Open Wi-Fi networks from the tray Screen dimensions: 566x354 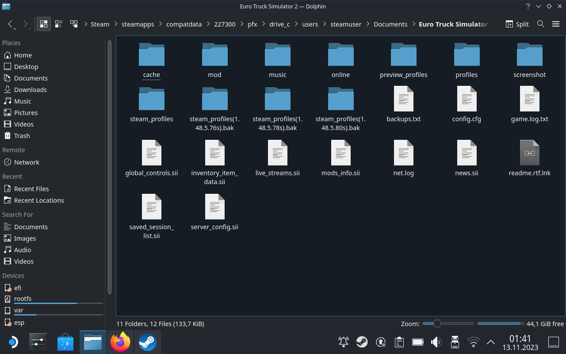pos(474,342)
